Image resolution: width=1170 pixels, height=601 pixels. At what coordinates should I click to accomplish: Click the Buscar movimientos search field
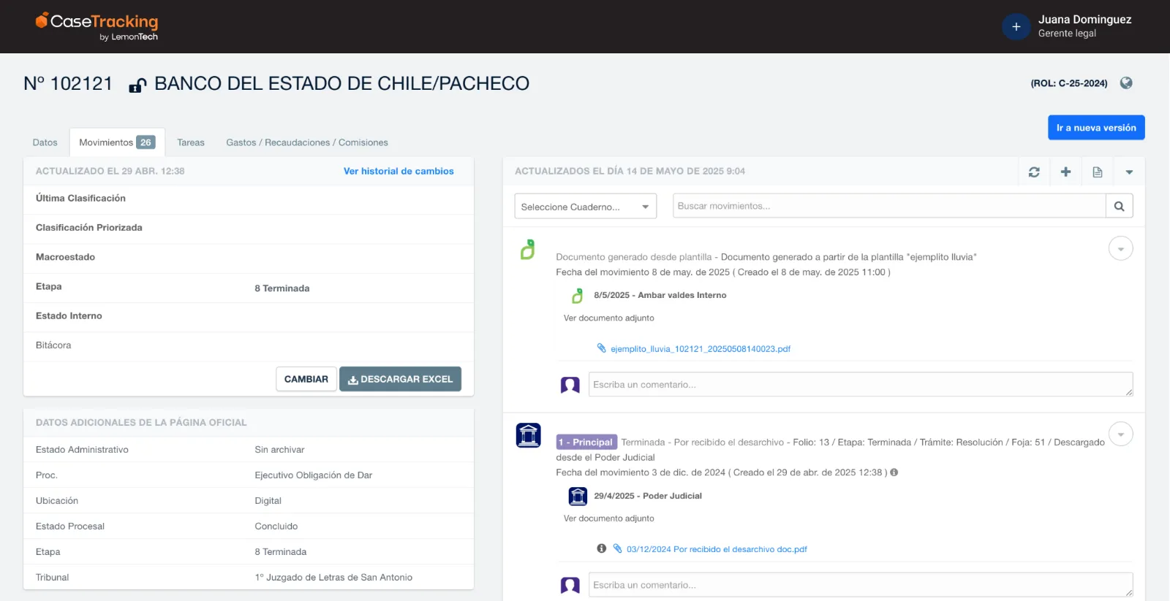(x=889, y=206)
